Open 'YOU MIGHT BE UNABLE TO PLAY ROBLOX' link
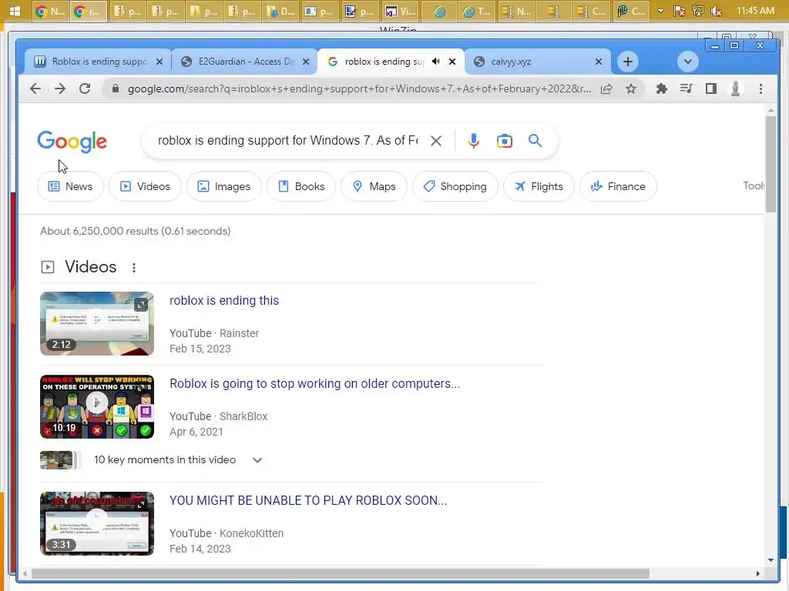Screen dimensions: 789x591 point(308,500)
